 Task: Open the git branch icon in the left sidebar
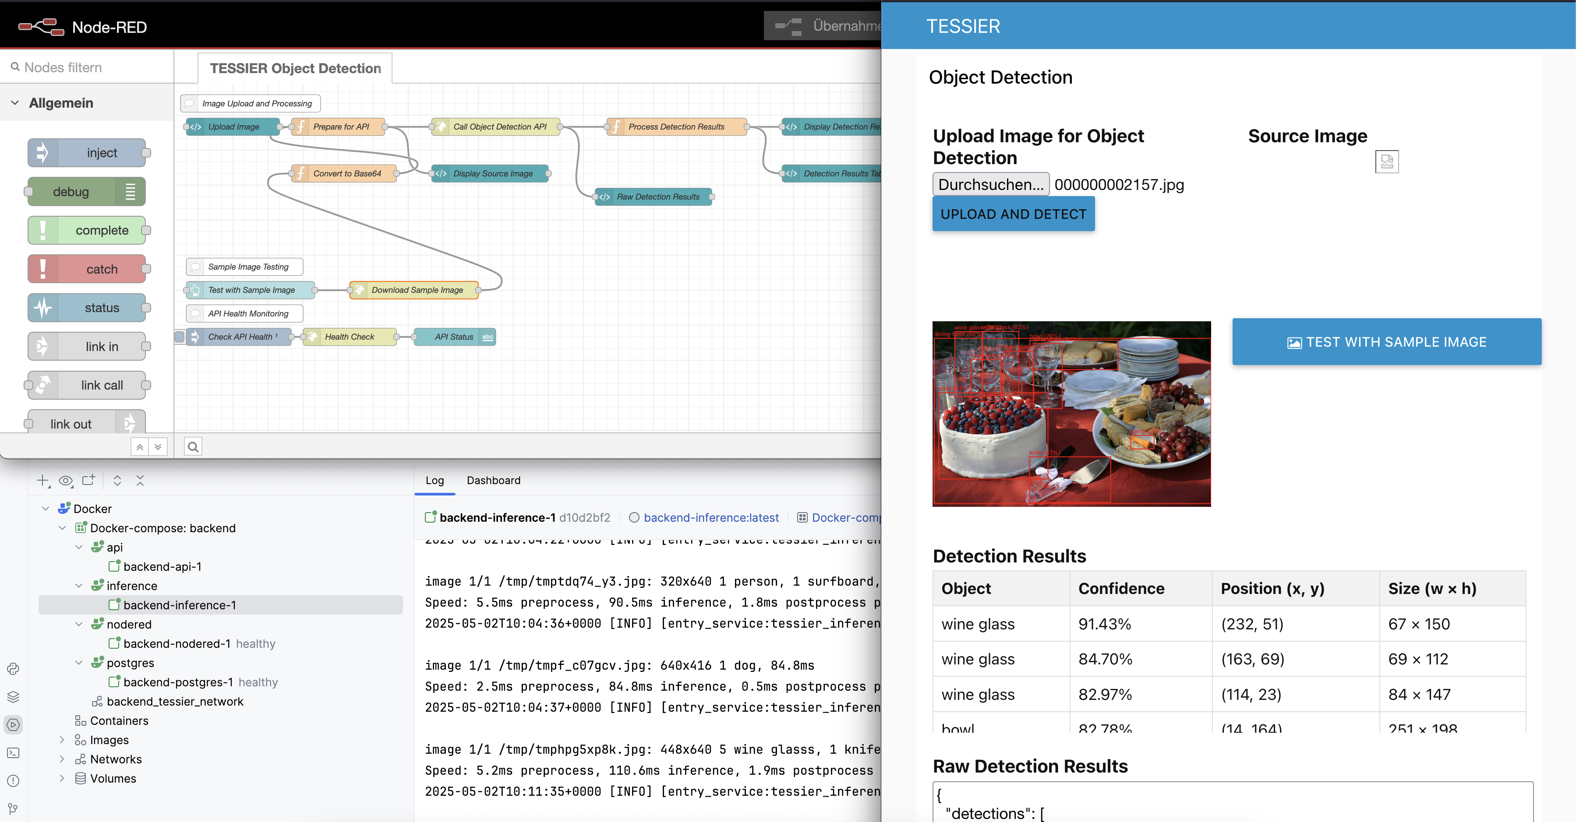tap(13, 808)
